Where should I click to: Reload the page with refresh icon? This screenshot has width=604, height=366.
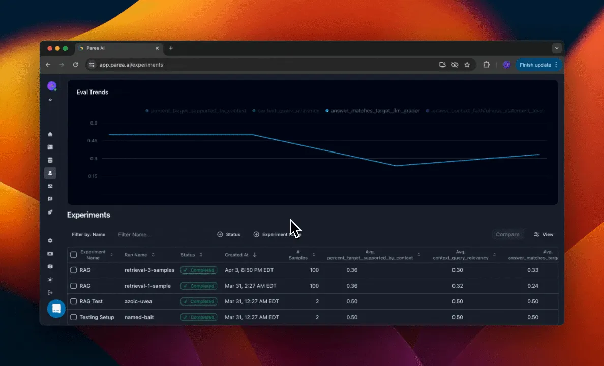tap(75, 65)
